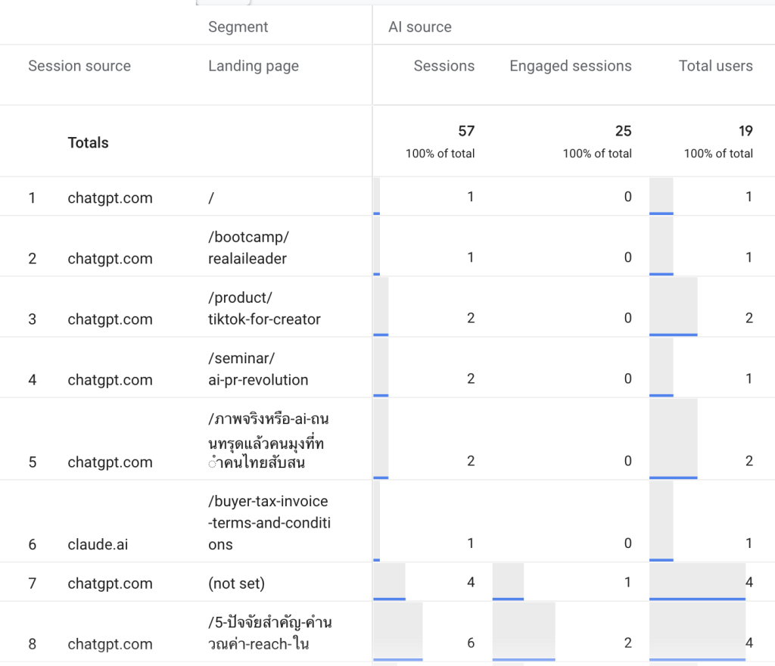Viewport: 775px width, 666px height.
Task: Click engaged sessions value 2 in row 8
Action: pyautogui.click(x=627, y=643)
